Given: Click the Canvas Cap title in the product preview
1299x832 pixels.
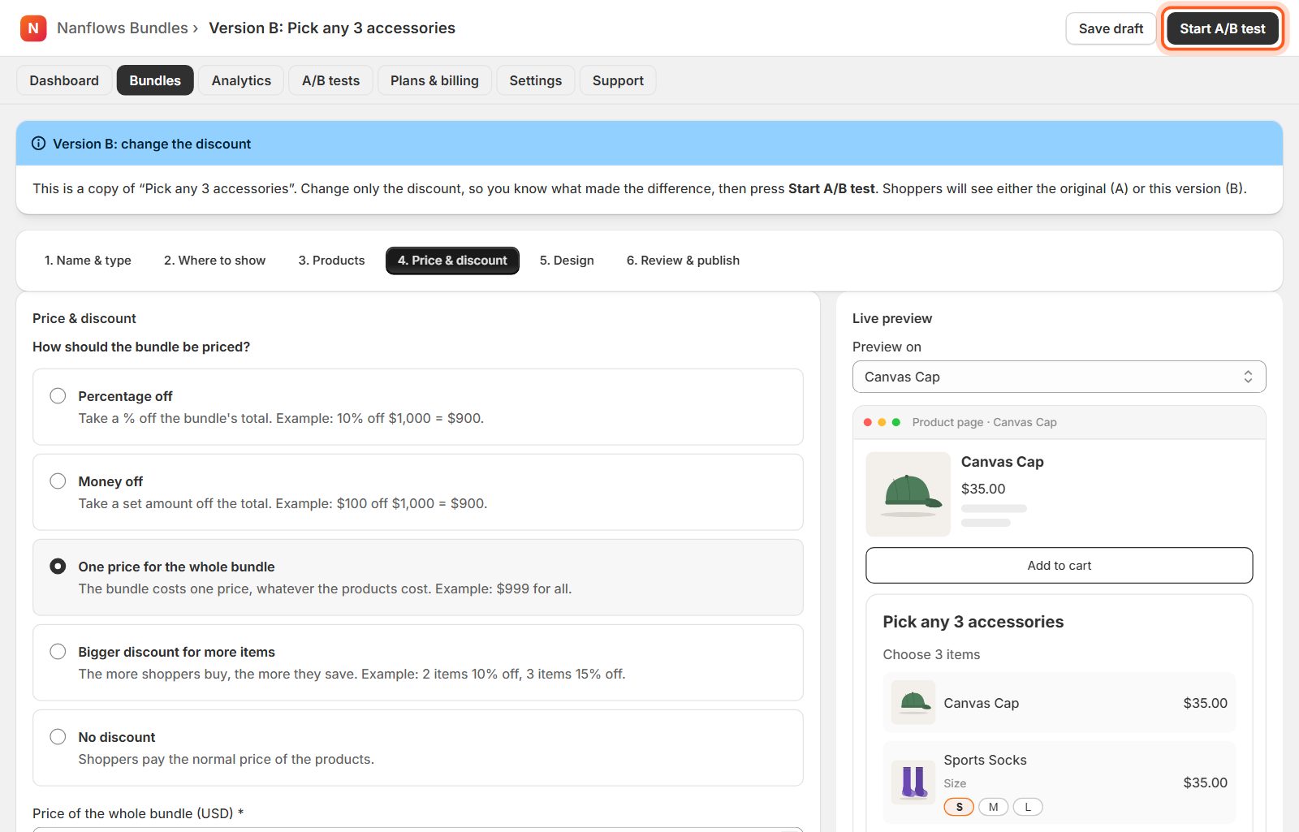Looking at the screenshot, I should [1003, 462].
